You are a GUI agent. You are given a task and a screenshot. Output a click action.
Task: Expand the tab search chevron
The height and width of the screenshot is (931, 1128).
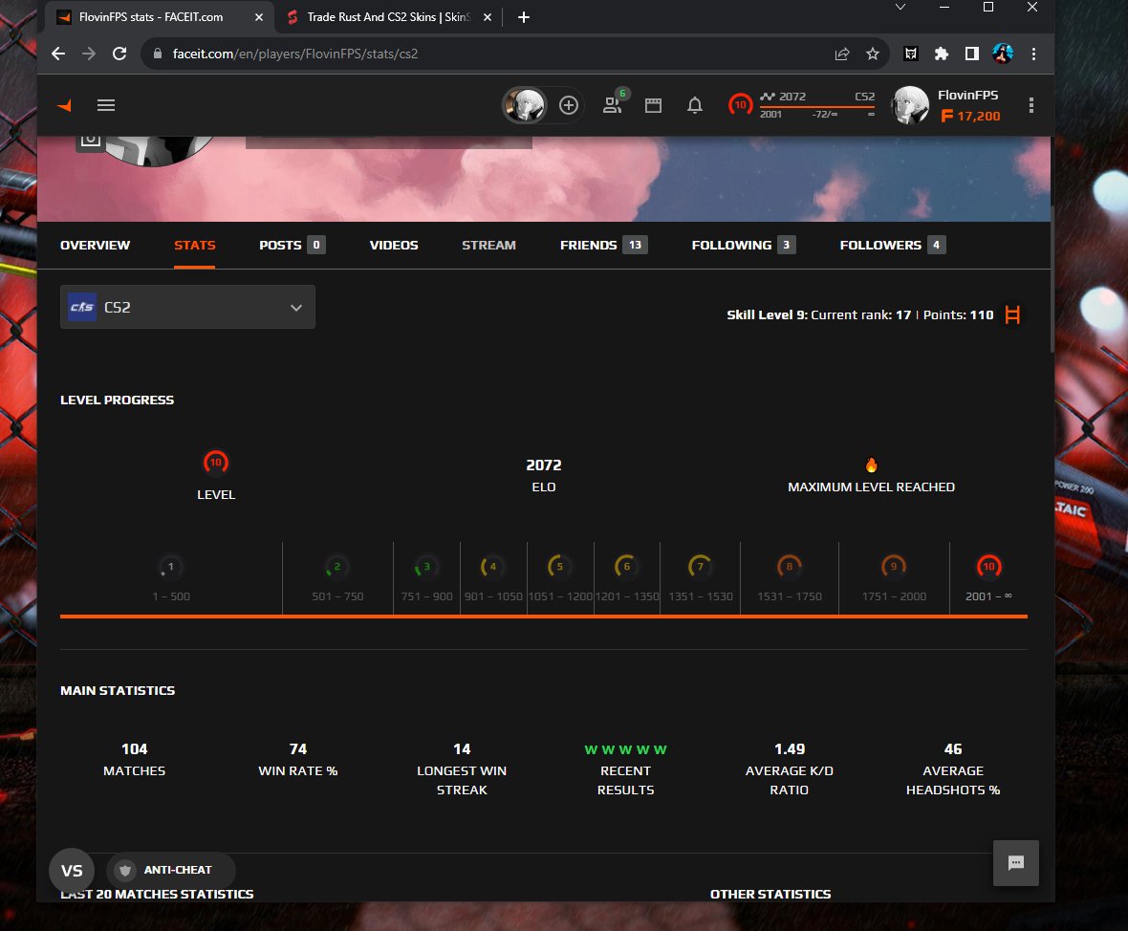pyautogui.click(x=900, y=8)
